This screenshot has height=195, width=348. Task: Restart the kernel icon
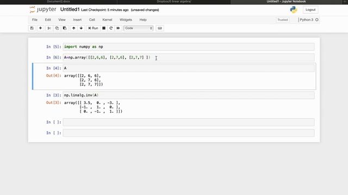[x=111, y=28]
